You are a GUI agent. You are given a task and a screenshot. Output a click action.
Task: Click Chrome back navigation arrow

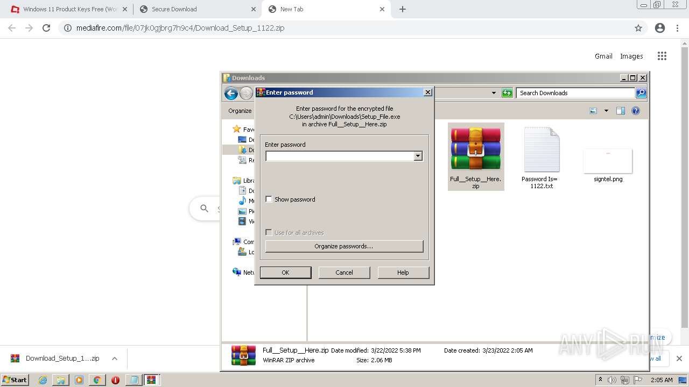point(12,28)
